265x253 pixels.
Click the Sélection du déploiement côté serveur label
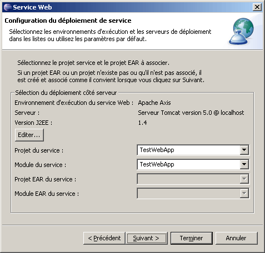pyautogui.click(x=66, y=93)
